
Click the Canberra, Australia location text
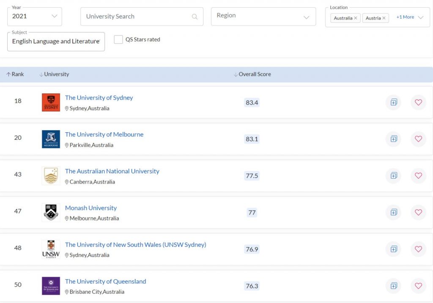90,182
